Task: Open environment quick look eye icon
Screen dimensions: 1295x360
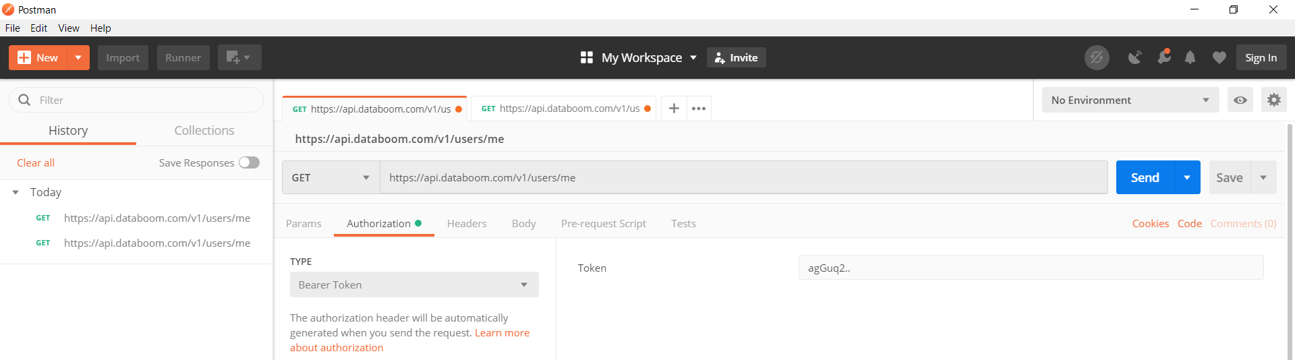Action: pyautogui.click(x=1240, y=100)
